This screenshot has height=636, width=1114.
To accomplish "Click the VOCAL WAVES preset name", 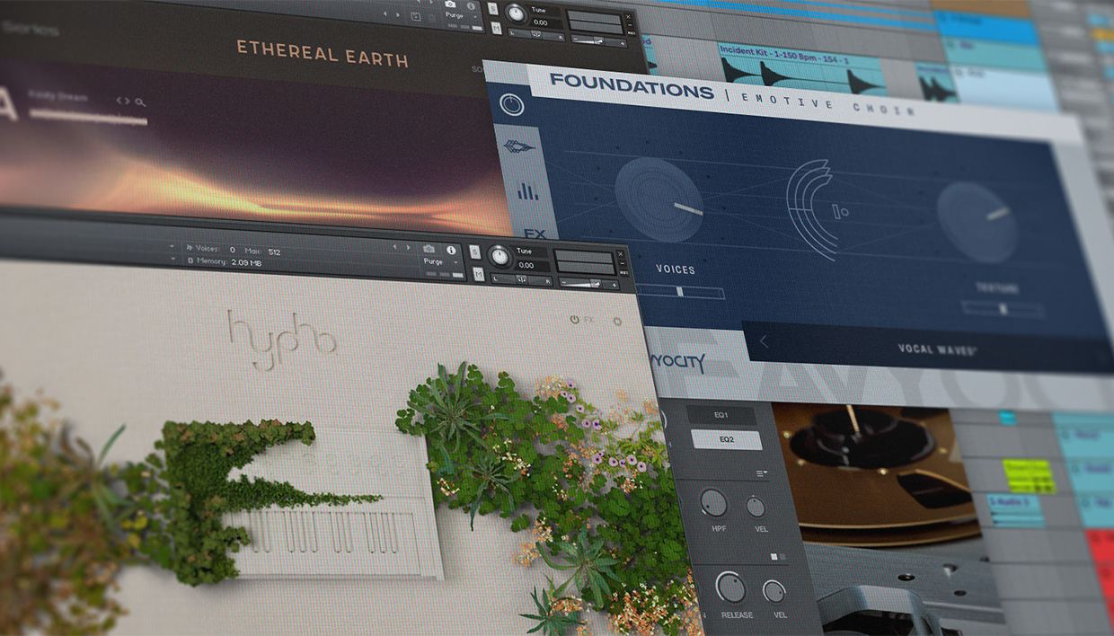I will [x=937, y=349].
